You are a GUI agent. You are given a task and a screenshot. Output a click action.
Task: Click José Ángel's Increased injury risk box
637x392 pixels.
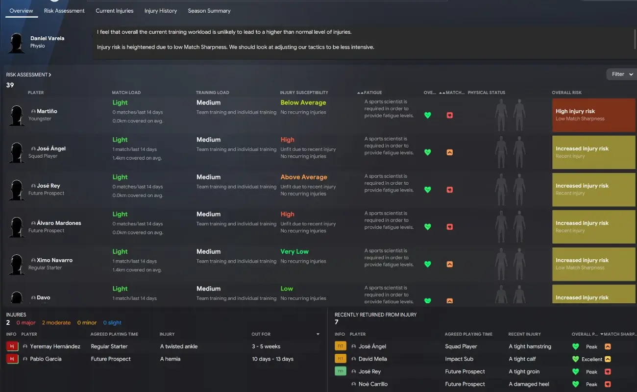tap(594, 152)
